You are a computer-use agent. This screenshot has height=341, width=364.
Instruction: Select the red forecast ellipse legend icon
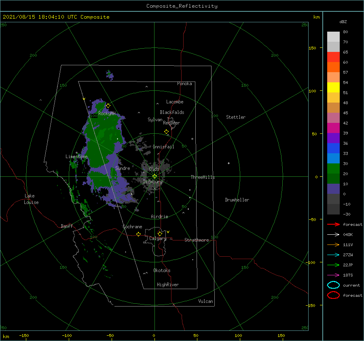coord(333,295)
